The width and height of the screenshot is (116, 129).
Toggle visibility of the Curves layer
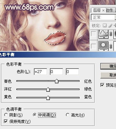pos(94,34)
